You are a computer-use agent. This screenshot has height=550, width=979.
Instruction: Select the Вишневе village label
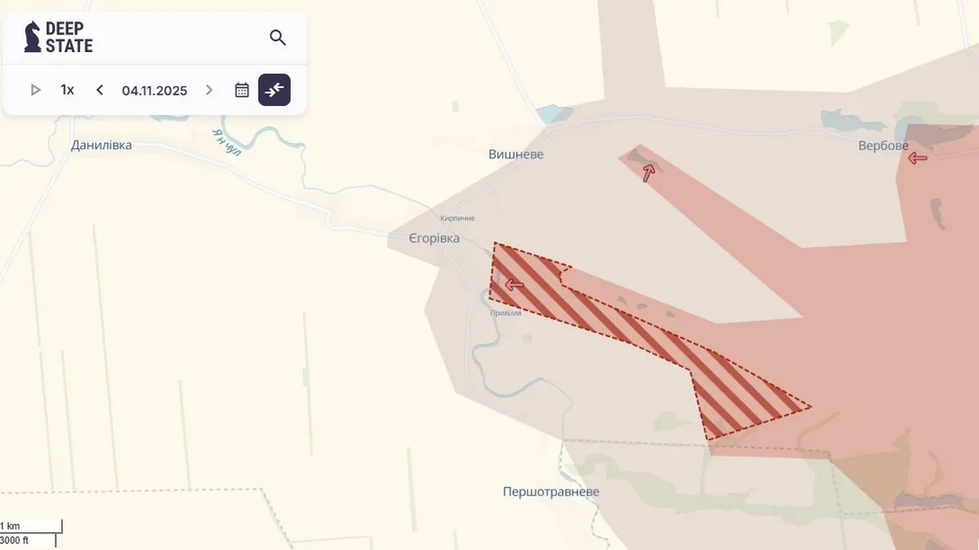point(516,154)
